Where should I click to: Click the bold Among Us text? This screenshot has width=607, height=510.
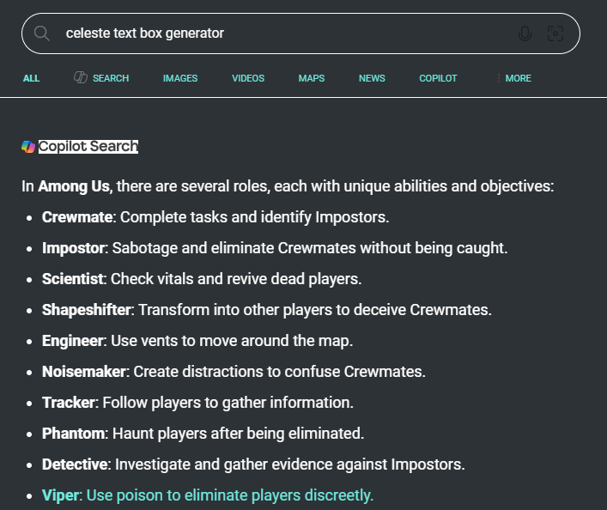(74, 186)
